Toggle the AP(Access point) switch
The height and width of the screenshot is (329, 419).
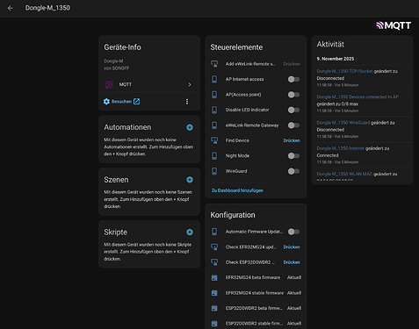293,95
